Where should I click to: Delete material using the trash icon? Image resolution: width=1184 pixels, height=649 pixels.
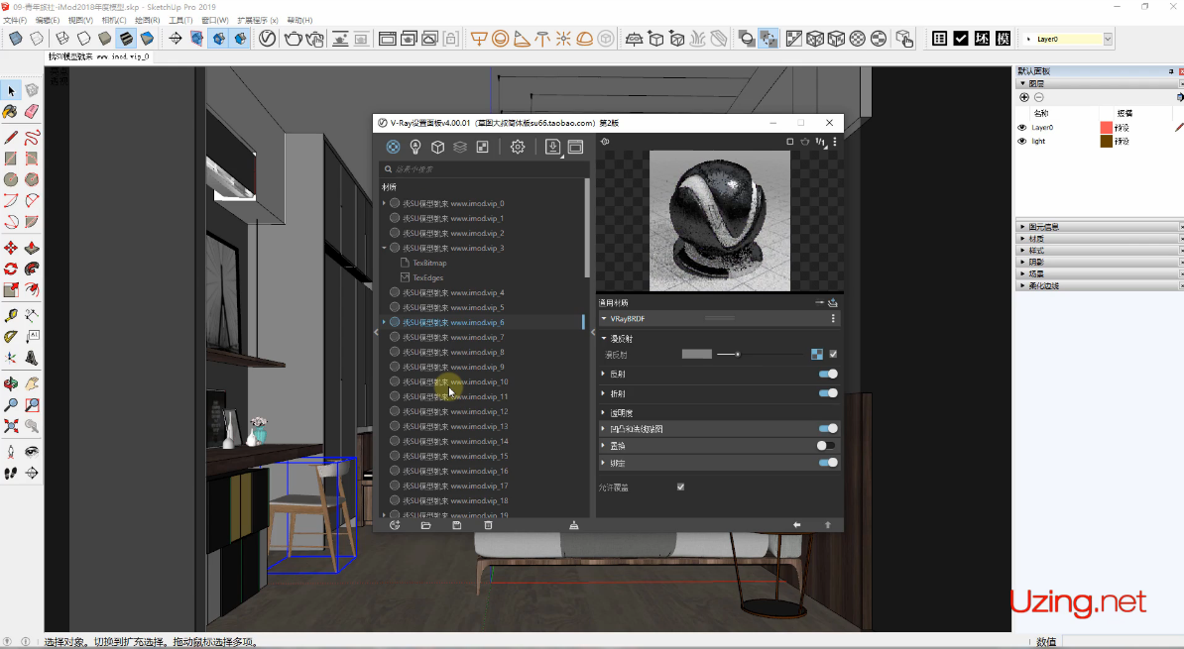pos(488,525)
